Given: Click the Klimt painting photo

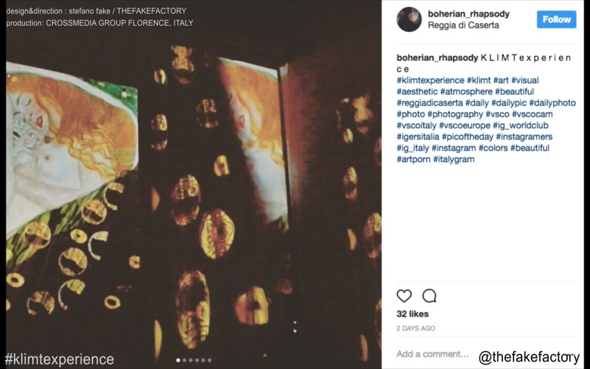Looking at the screenshot, I should [193, 184].
